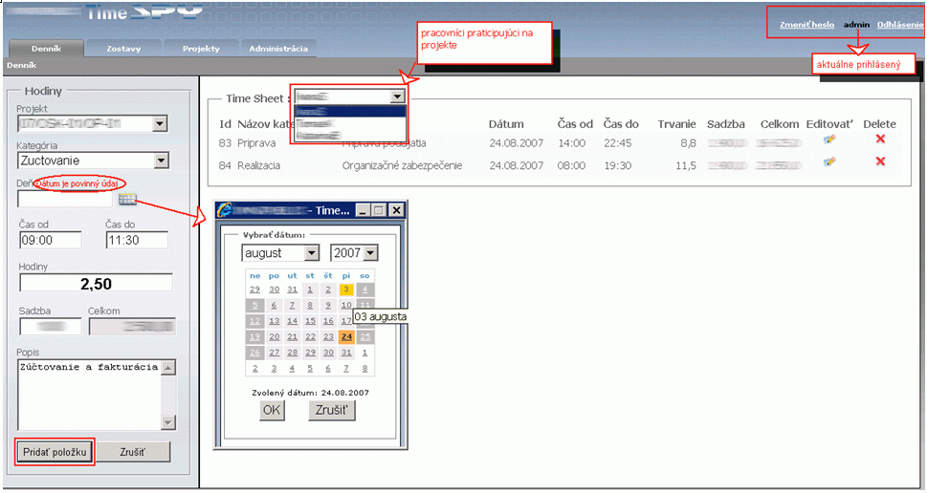Click the Popis scrollbar down arrow
The height and width of the screenshot is (493, 927).
pos(168,422)
